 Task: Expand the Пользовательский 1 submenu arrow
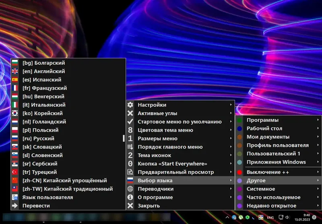coord(318,154)
